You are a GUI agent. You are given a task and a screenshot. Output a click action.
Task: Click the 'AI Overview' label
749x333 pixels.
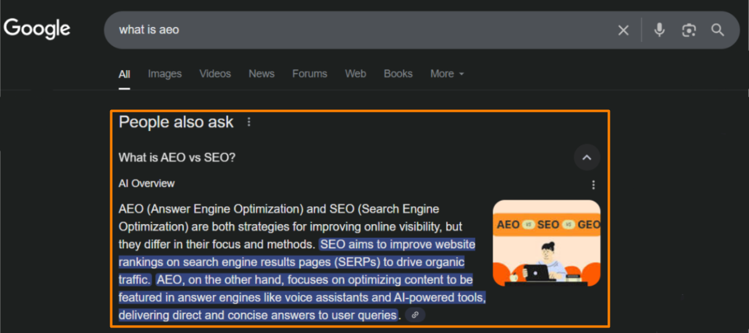click(147, 183)
